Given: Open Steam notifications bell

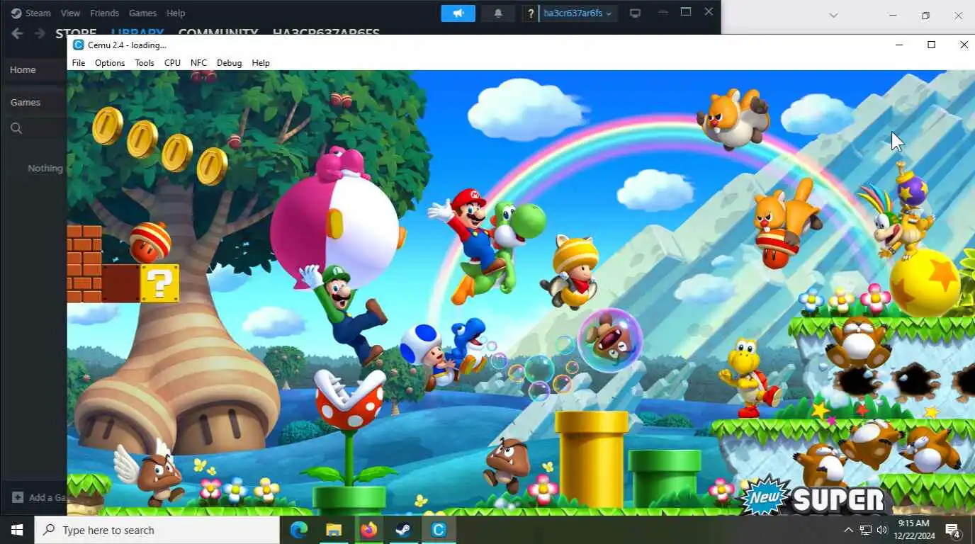Looking at the screenshot, I should tap(498, 13).
